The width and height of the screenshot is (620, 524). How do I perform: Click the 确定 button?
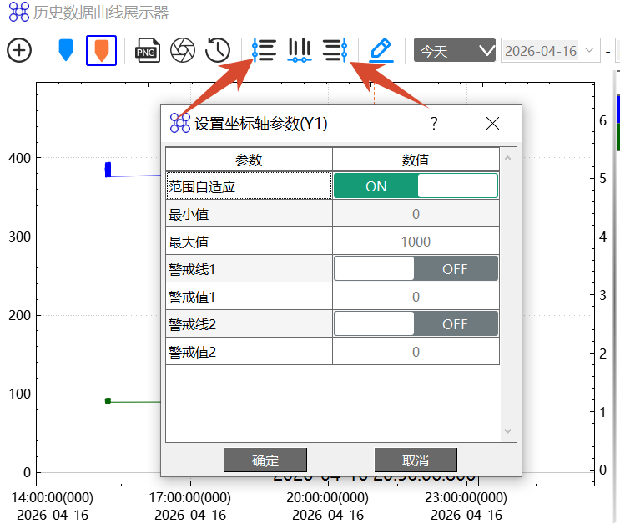265,460
